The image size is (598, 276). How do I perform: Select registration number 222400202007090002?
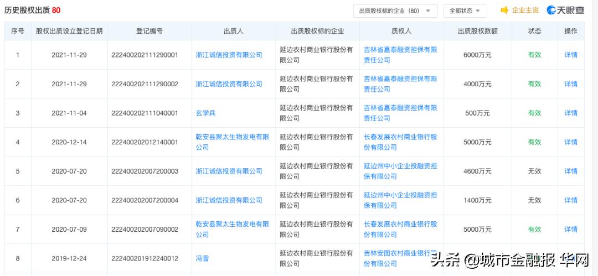[145, 229]
